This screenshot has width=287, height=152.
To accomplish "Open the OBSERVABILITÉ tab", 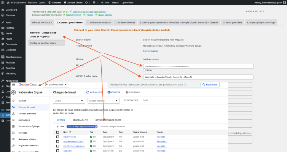I will (80, 120).
